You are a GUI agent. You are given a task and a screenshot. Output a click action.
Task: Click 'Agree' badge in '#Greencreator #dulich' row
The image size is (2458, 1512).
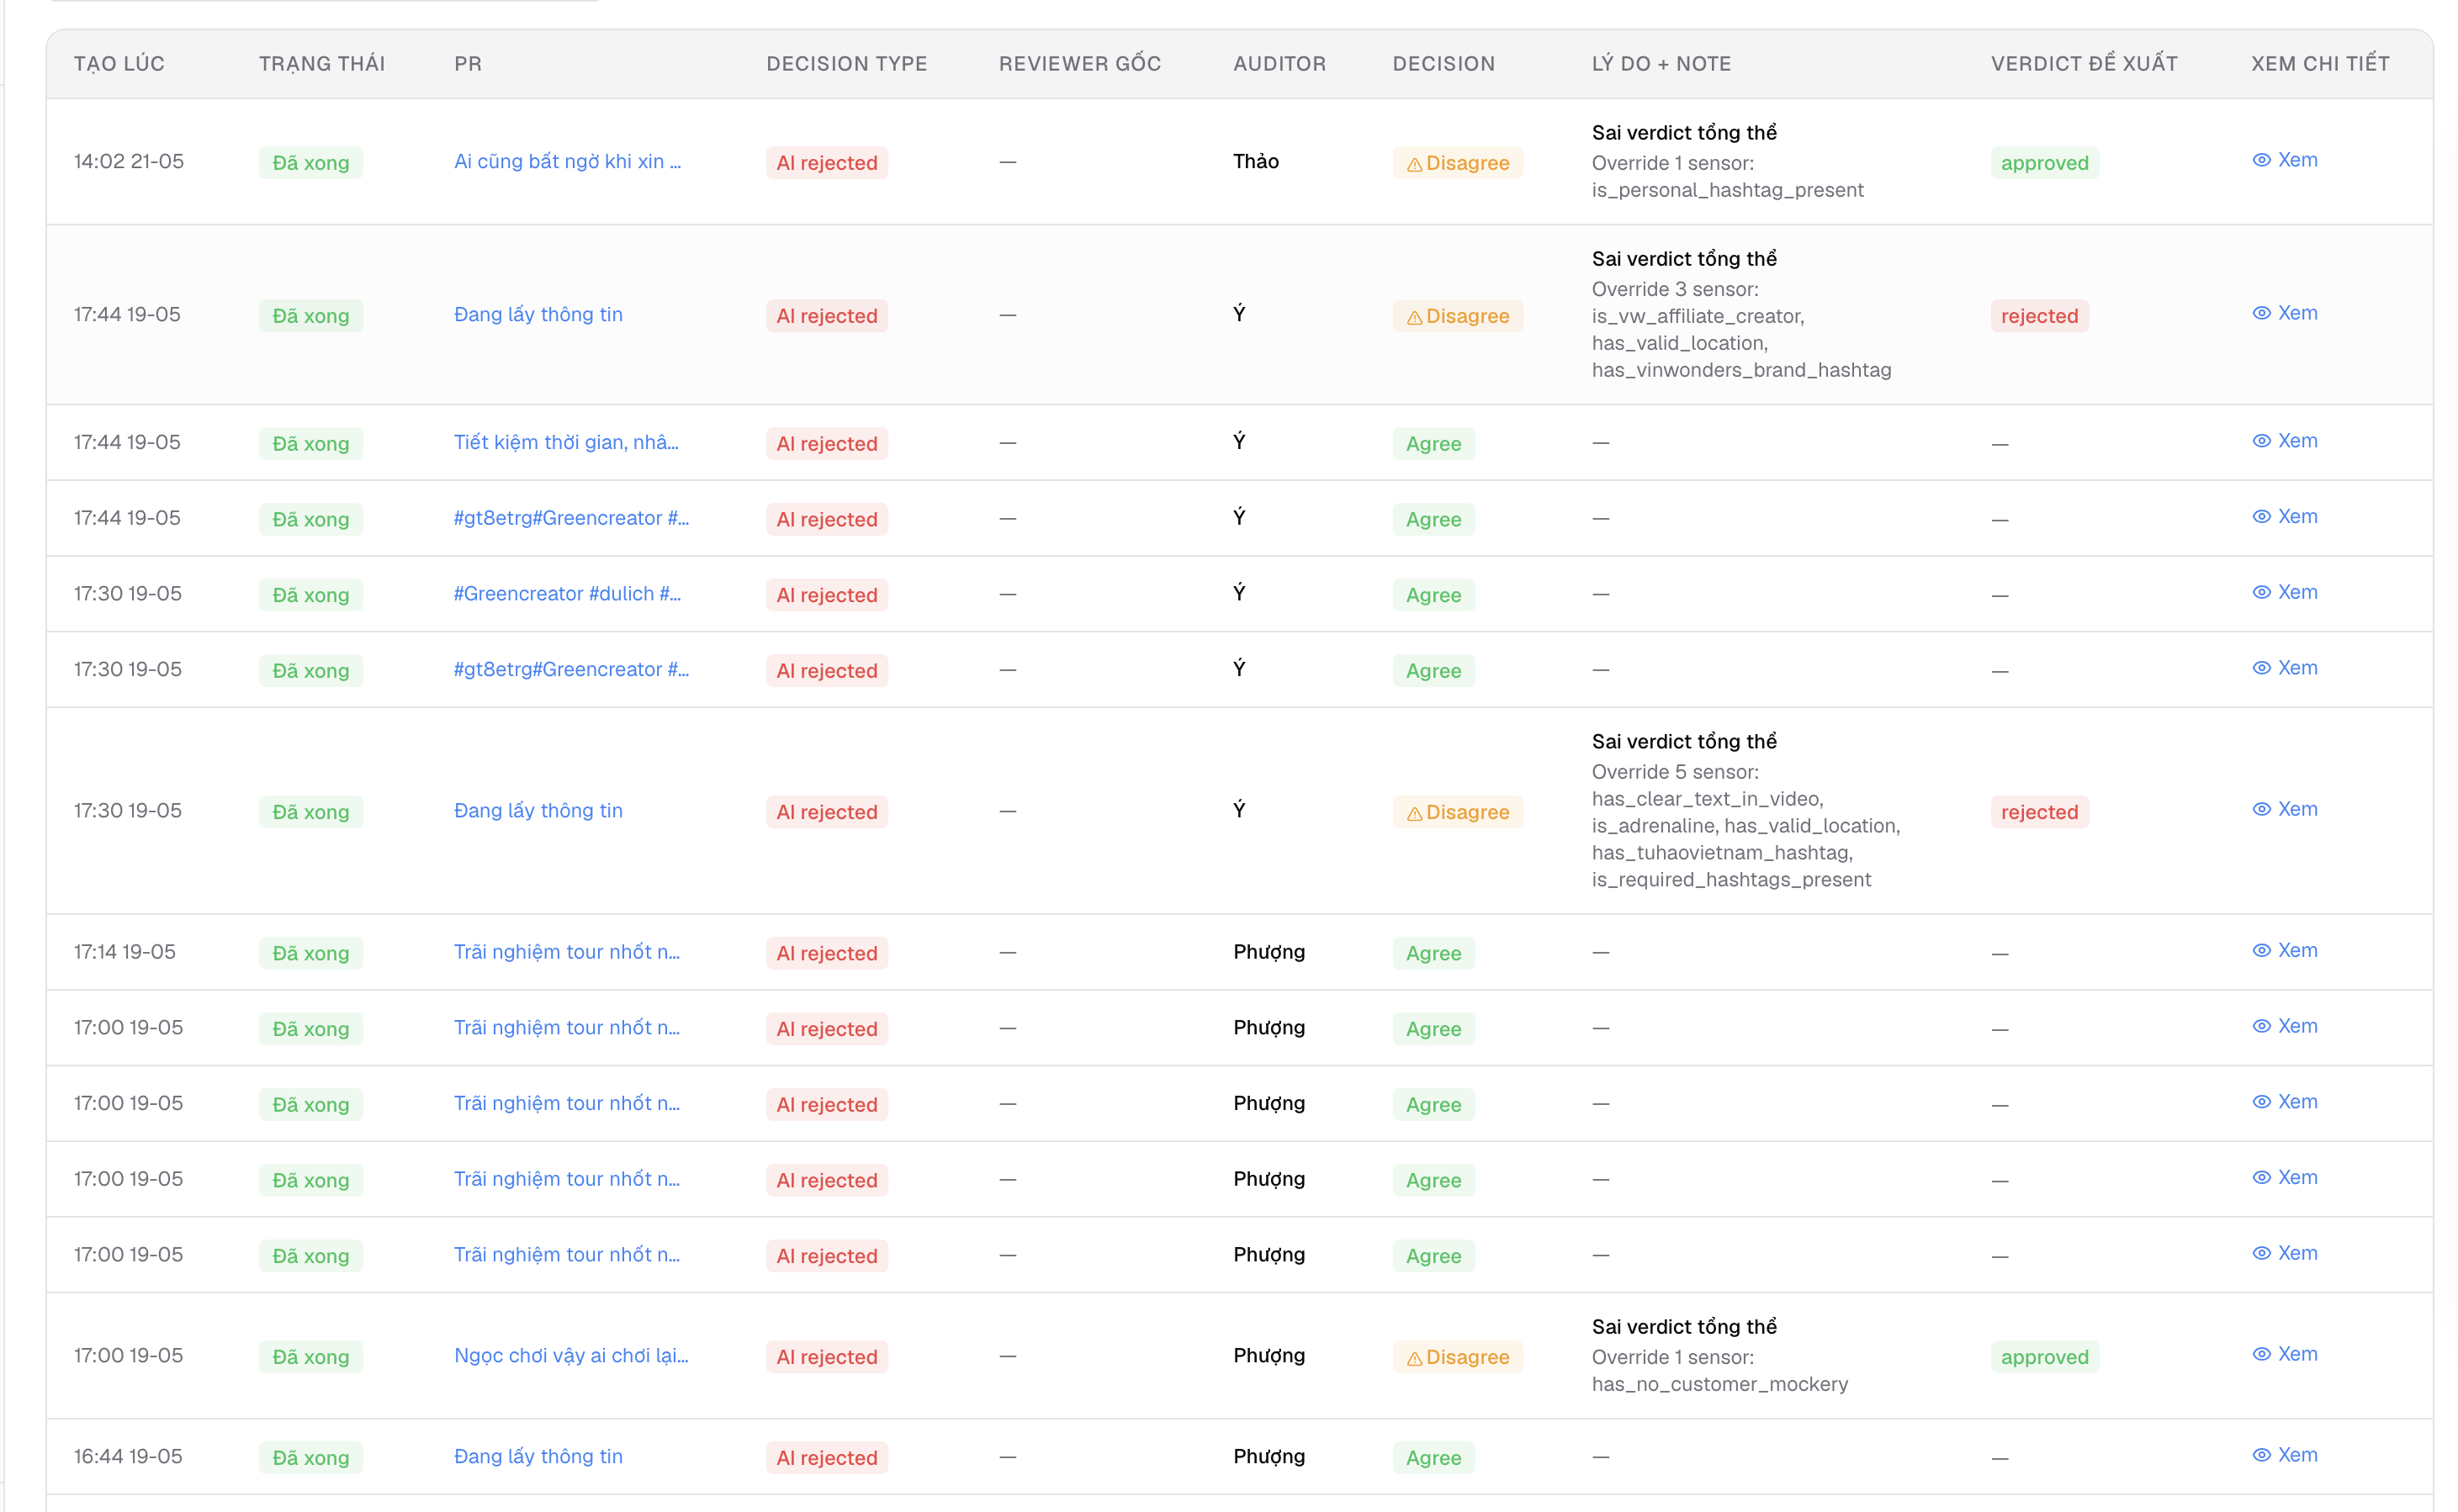coord(1433,595)
